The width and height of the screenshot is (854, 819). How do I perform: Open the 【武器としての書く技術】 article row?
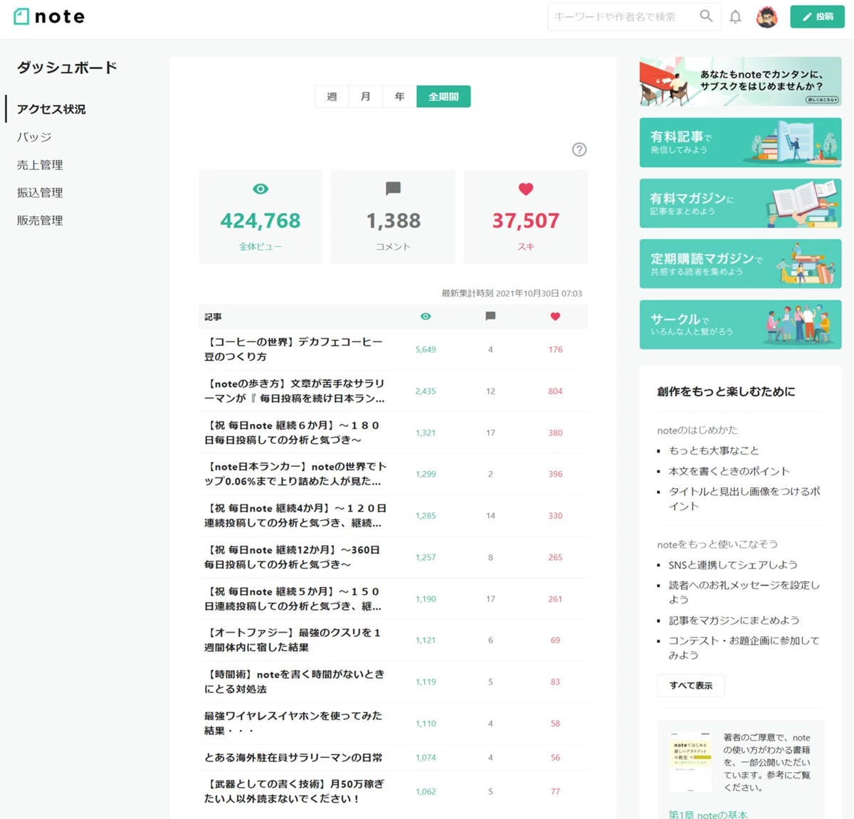pos(394,791)
